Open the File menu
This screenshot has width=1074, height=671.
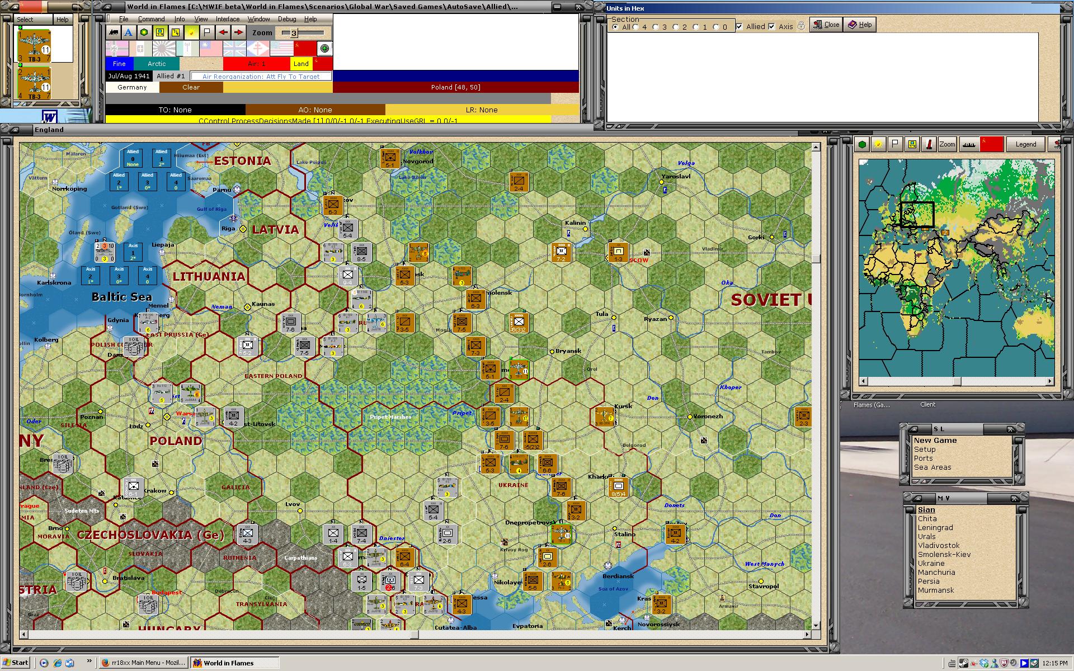point(124,19)
